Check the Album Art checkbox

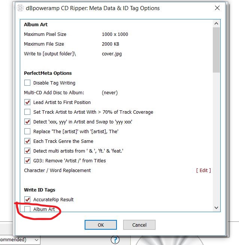tap(27, 209)
